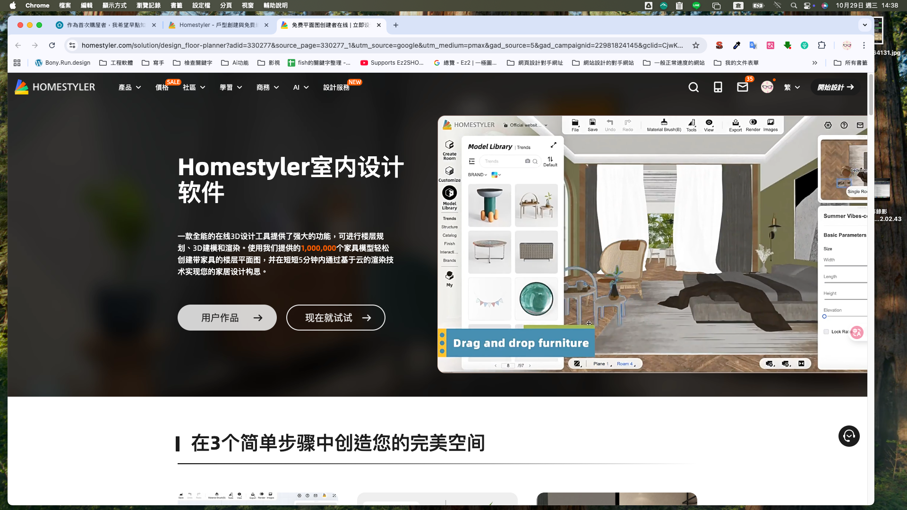Viewport: 907px width, 510px height.
Task: Enable the Lock Ratio checkbox
Action: click(x=826, y=331)
